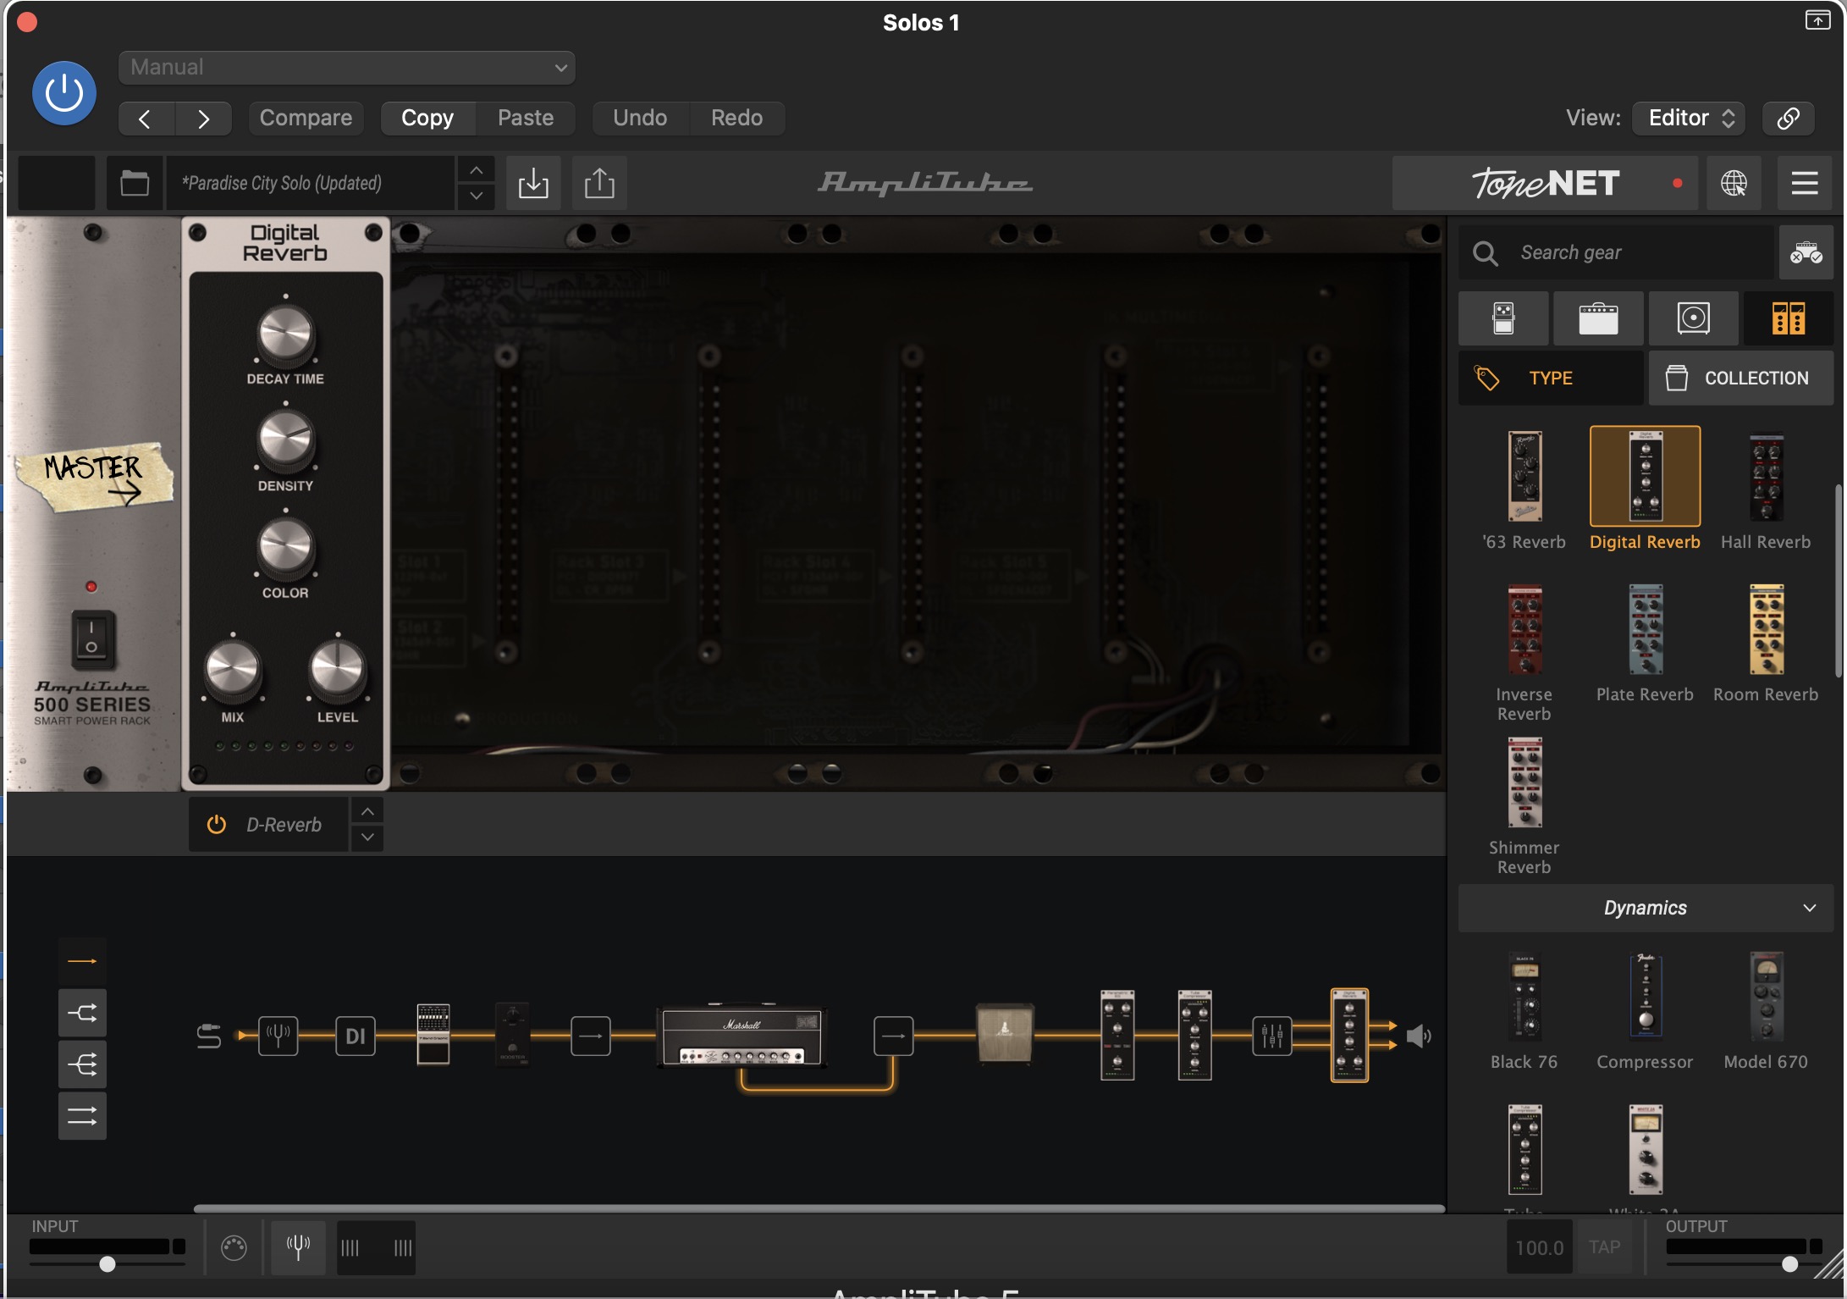Go to previous preset arrow
Screen dimensions: 1847x1299
146,119
